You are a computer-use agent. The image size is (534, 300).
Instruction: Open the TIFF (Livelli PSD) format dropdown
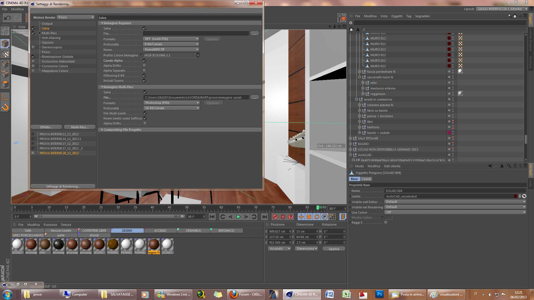(x=171, y=39)
